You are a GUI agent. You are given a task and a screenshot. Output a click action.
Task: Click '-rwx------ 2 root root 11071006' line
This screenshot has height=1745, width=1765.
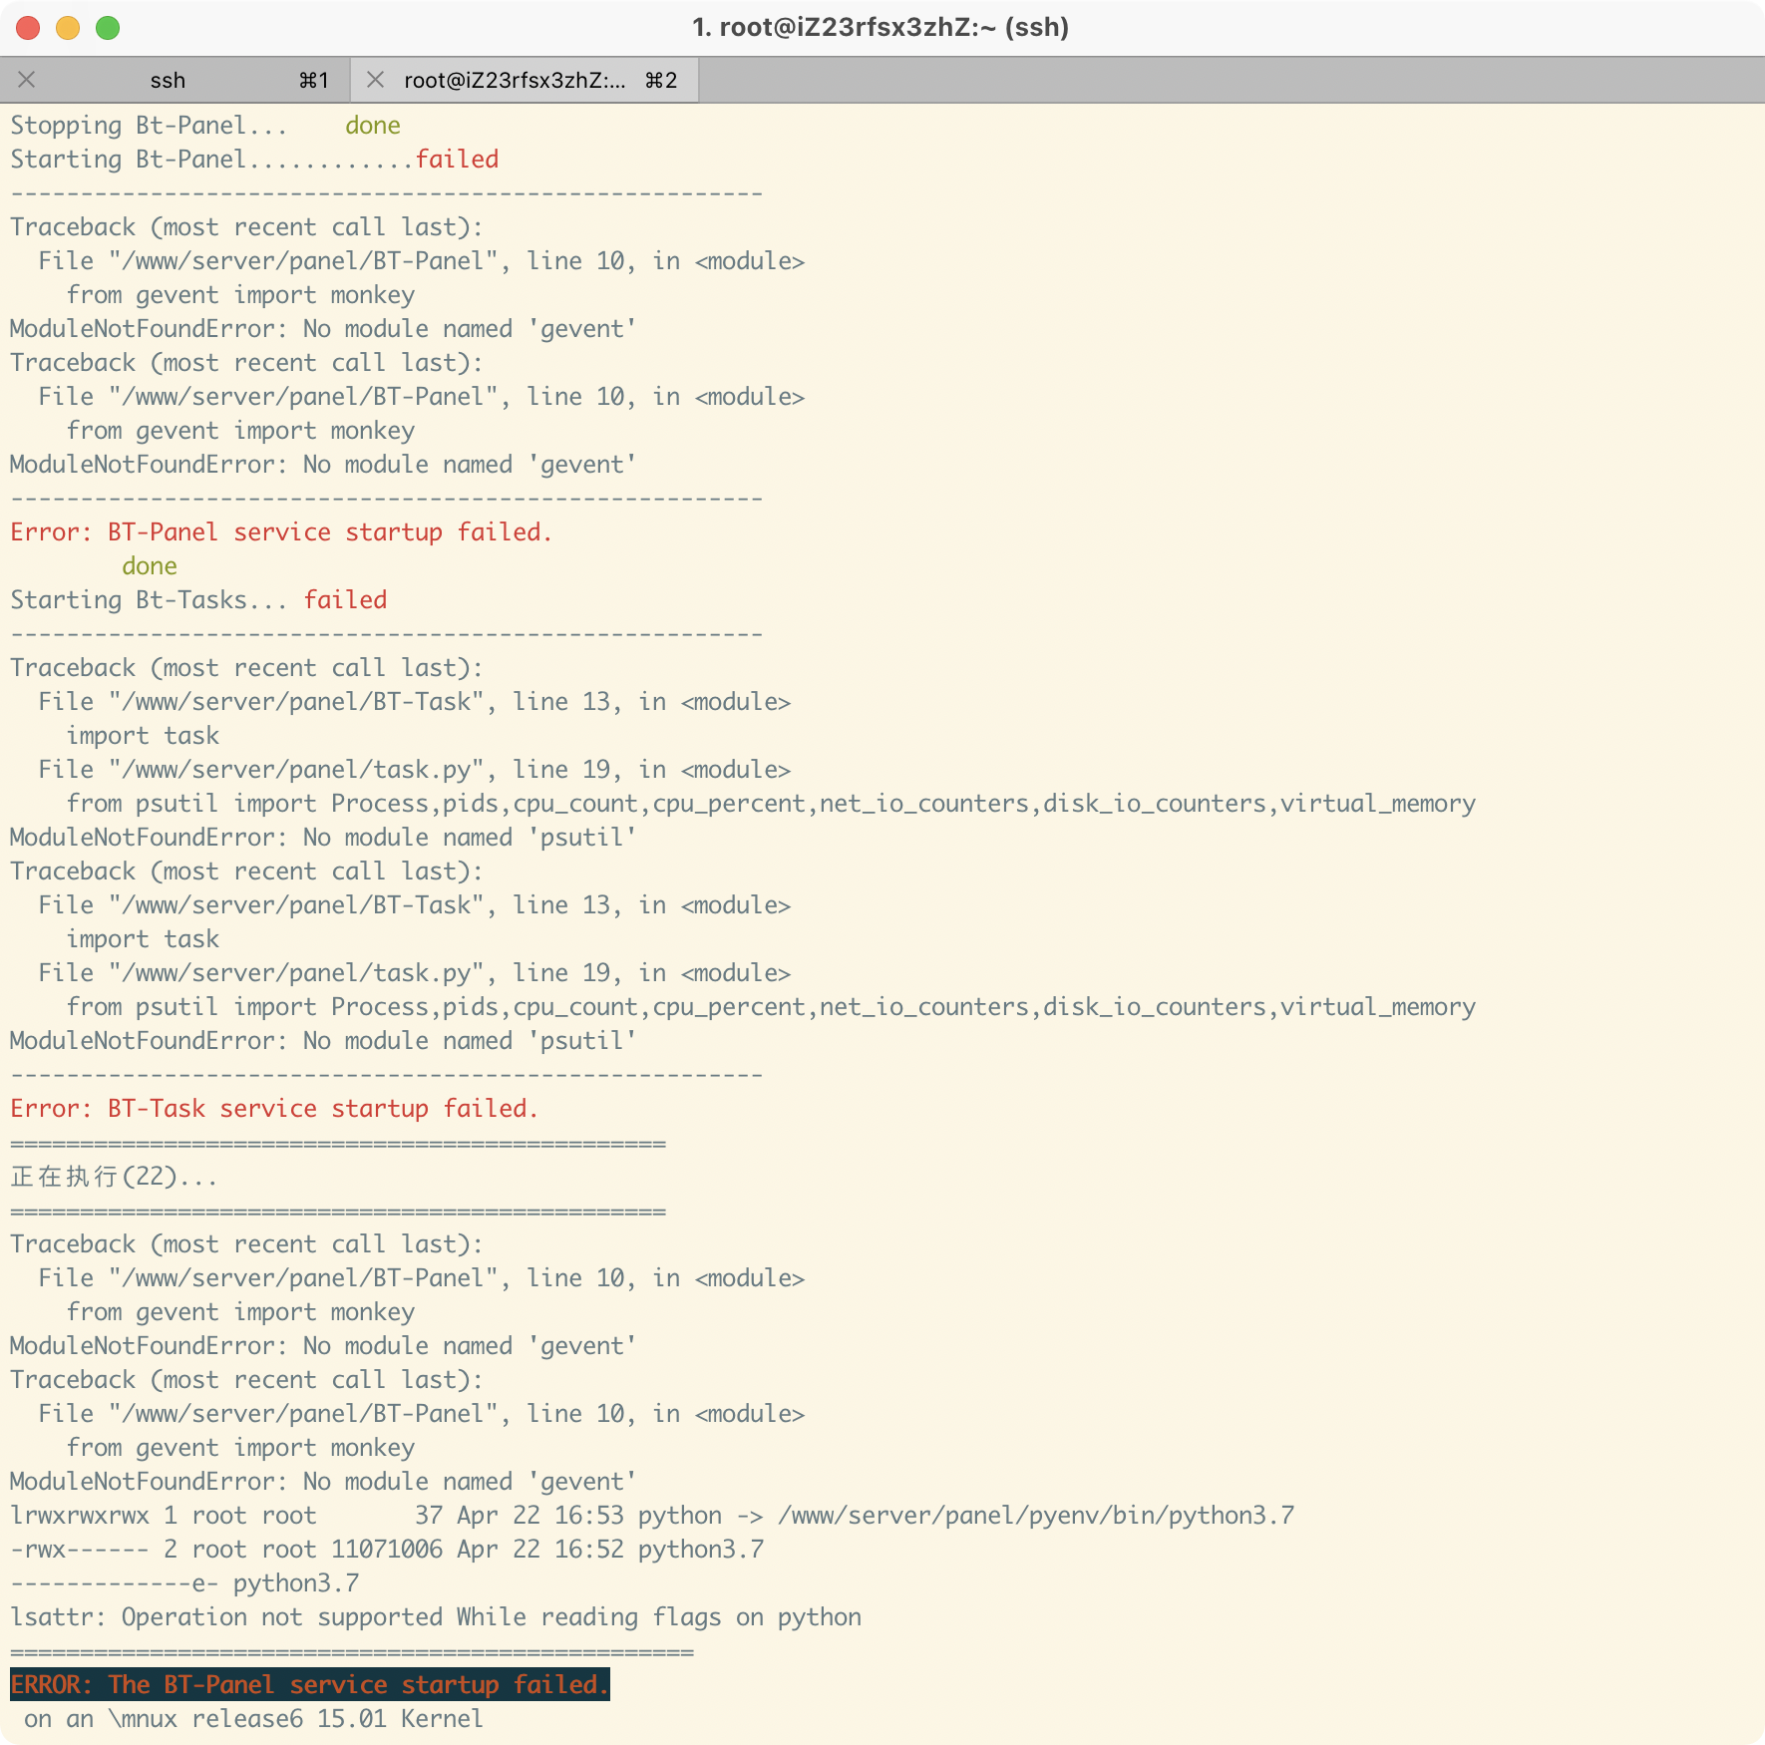pyautogui.click(x=387, y=1550)
